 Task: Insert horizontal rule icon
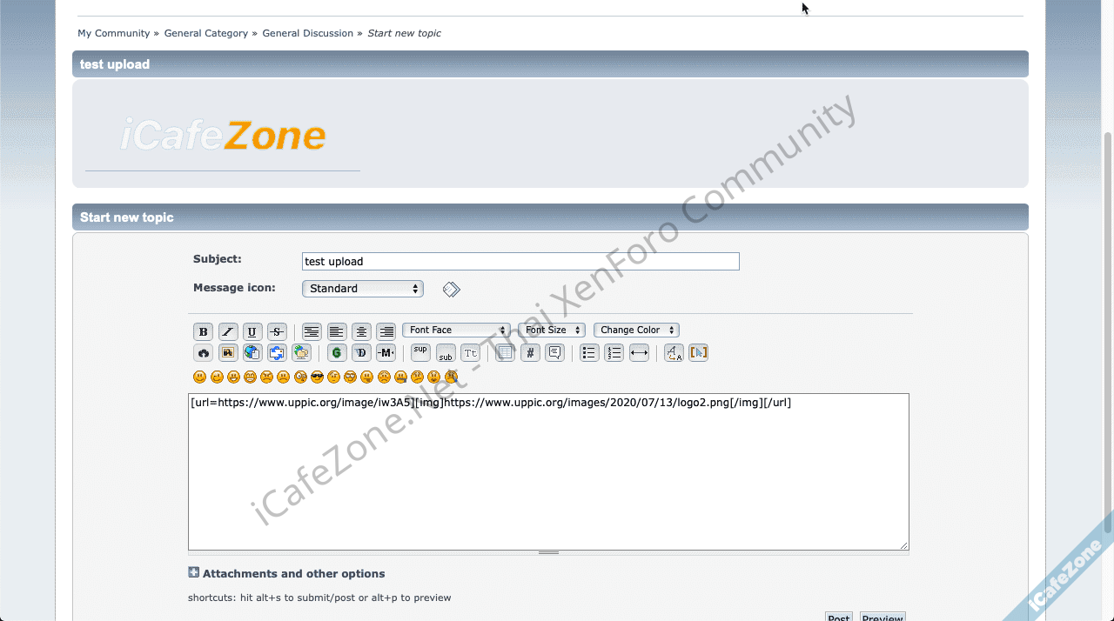pyautogui.click(x=639, y=353)
